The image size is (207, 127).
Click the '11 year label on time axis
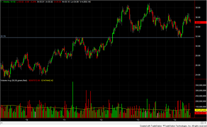(64, 120)
